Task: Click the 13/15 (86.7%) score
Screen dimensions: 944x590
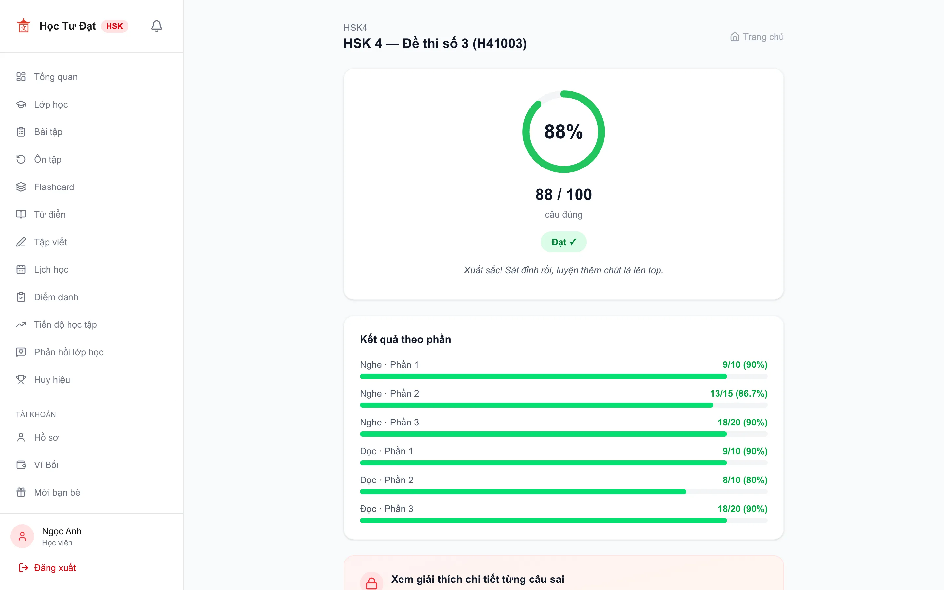Action: (x=739, y=393)
